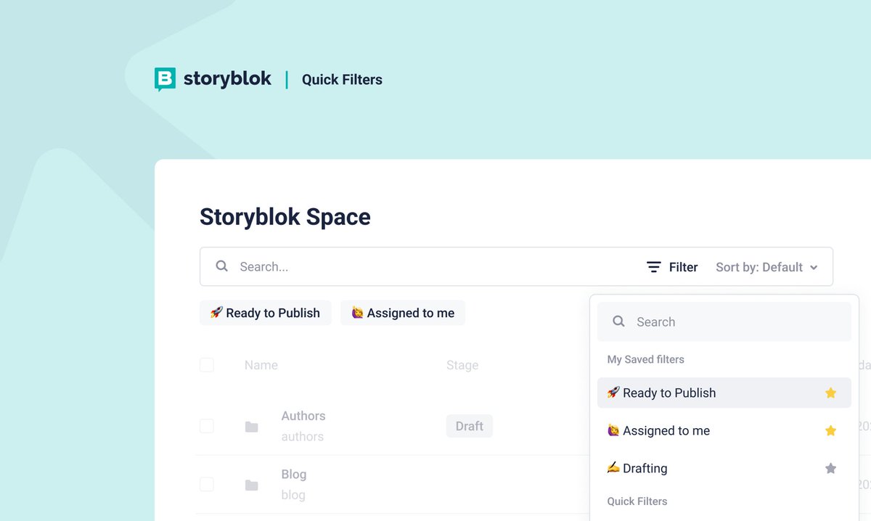This screenshot has height=521, width=871.
Task: Click the Quick Filters section heading in dropdown
Action: 637,501
